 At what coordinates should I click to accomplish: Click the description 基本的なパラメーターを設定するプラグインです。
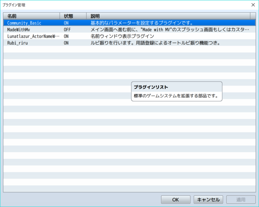[142, 23]
